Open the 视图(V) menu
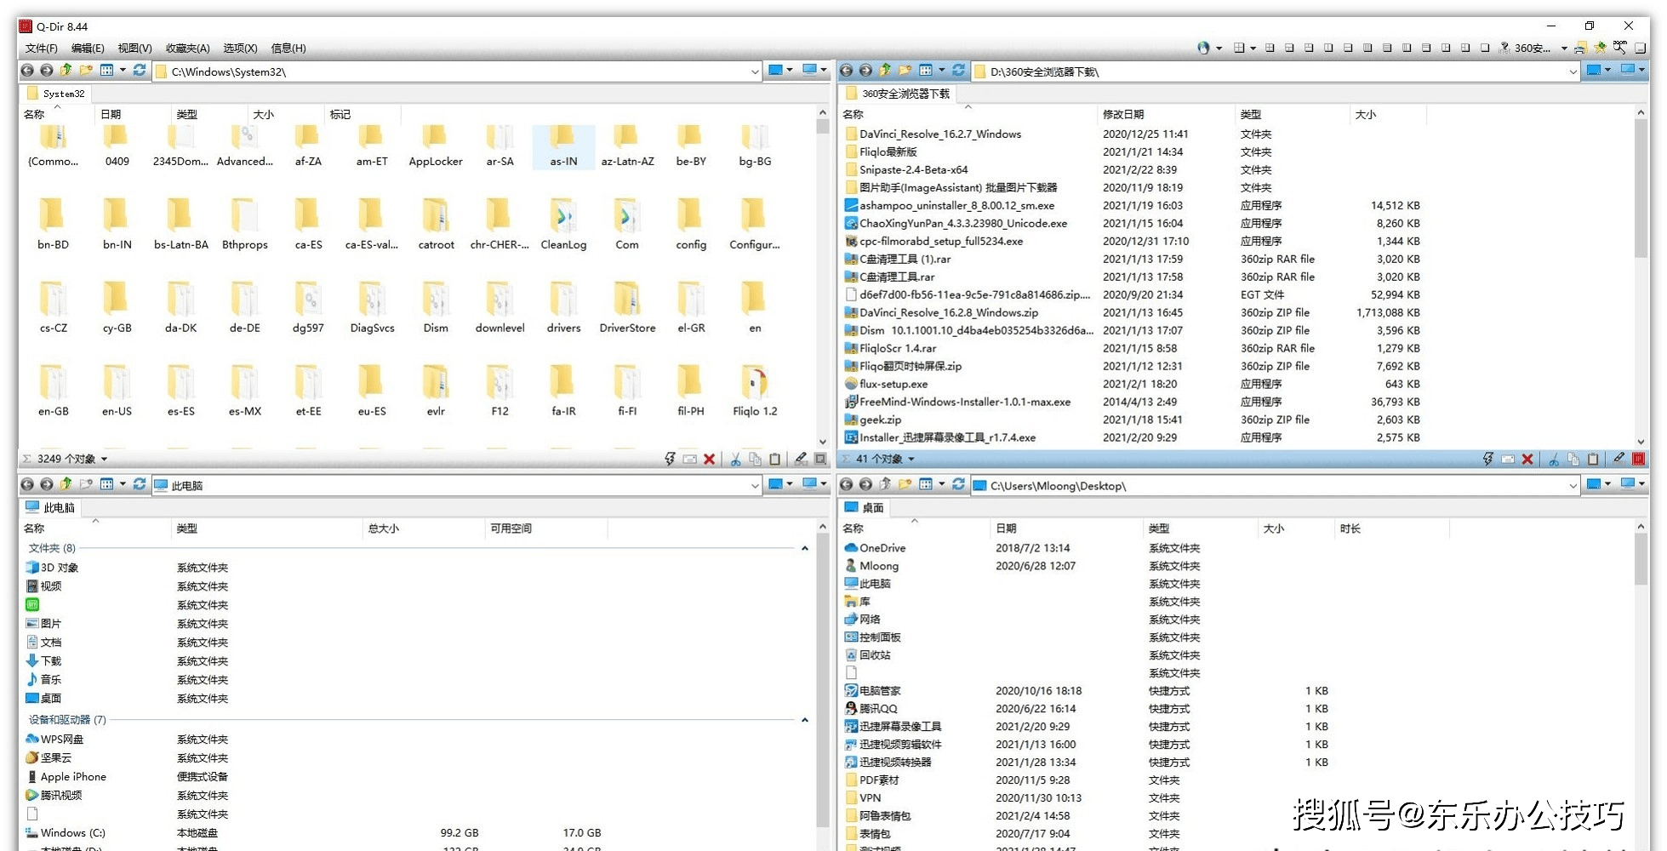This screenshot has width=1667, height=851. point(134,49)
